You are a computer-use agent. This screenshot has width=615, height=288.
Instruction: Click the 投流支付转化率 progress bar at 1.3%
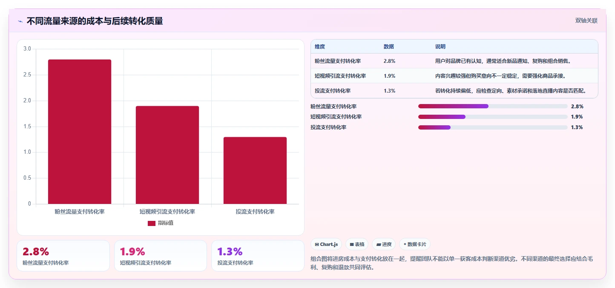point(493,127)
